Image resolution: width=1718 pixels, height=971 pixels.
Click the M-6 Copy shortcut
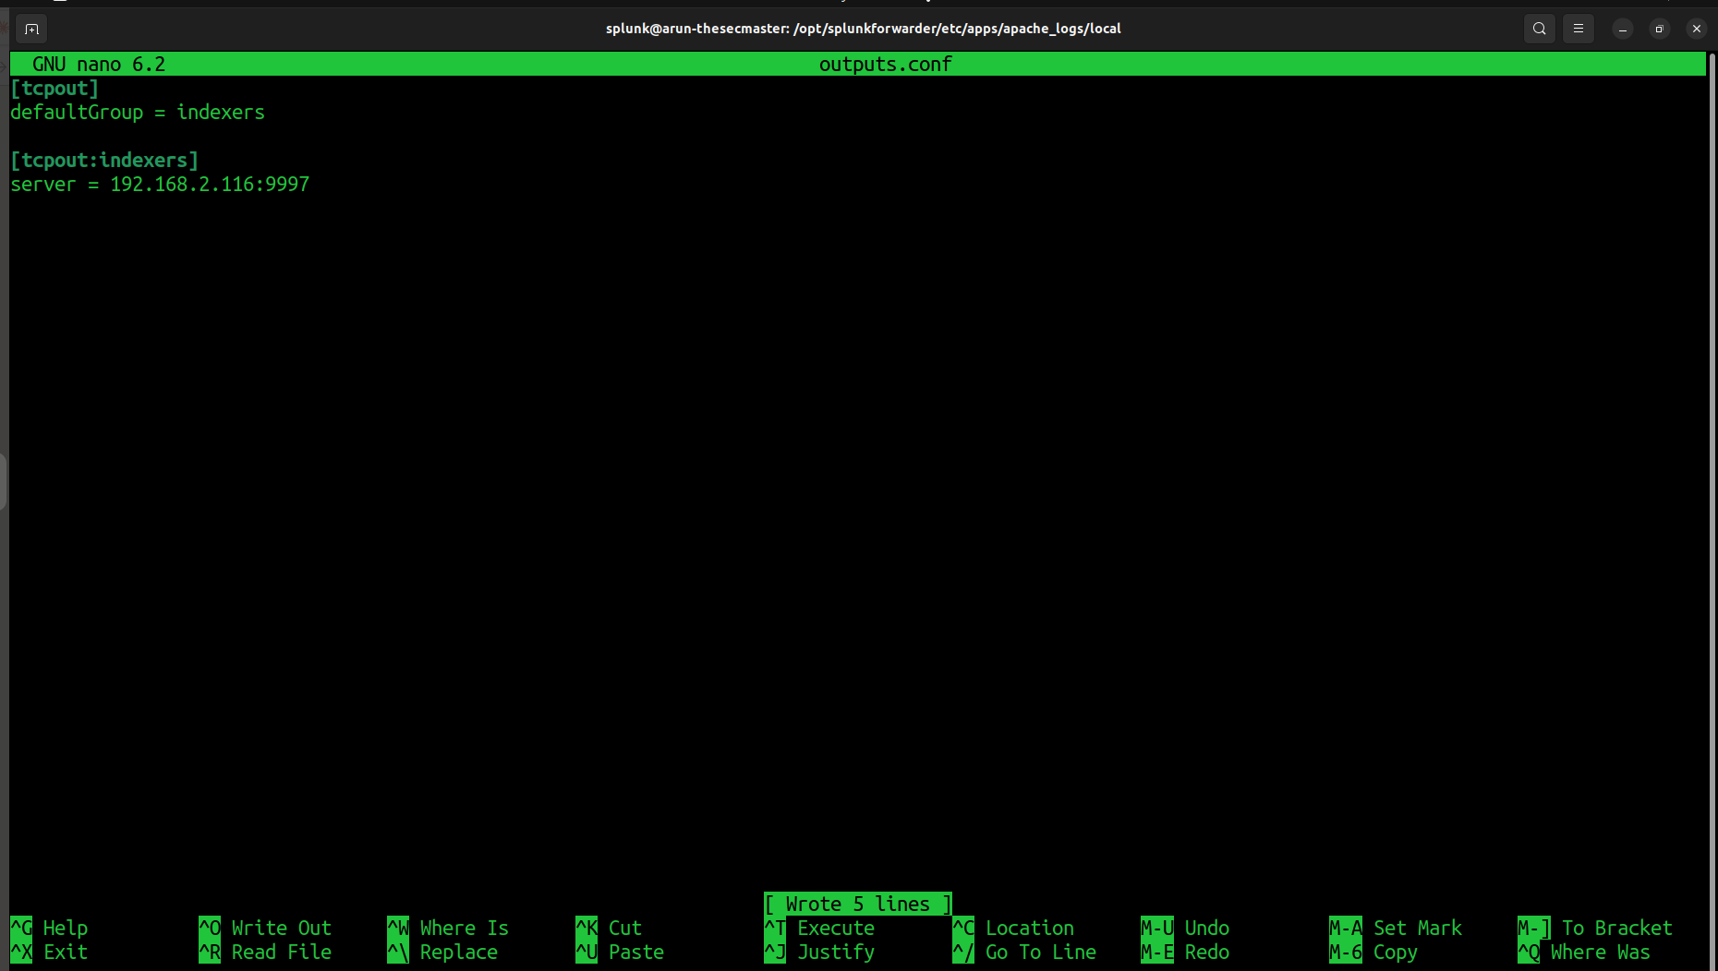tap(1373, 953)
